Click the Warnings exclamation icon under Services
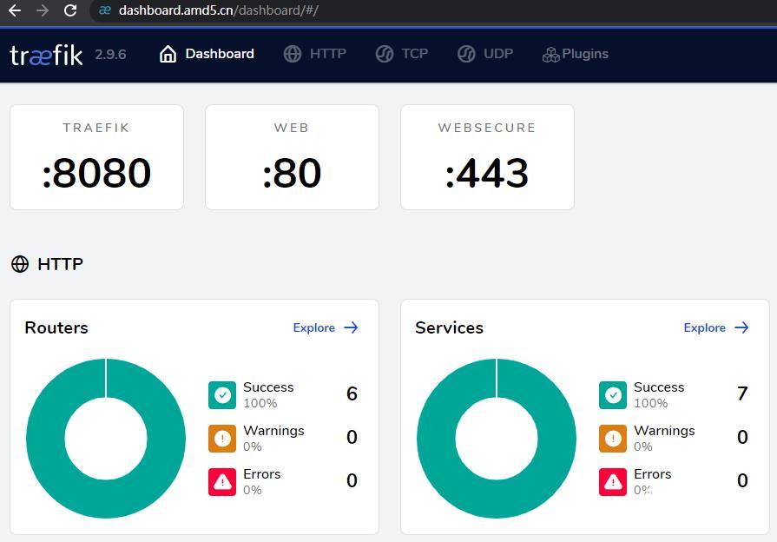Image resolution: width=777 pixels, height=542 pixels. 612,438
